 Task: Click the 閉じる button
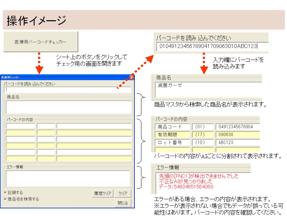tap(123, 203)
